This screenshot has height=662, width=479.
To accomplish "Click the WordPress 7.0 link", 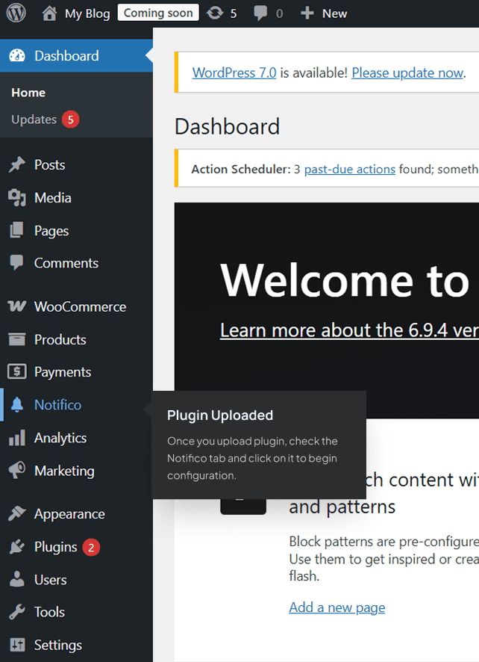I will (x=234, y=72).
